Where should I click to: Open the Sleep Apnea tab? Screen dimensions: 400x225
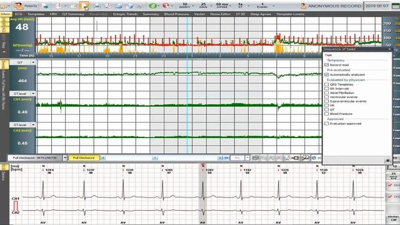[x=261, y=14]
